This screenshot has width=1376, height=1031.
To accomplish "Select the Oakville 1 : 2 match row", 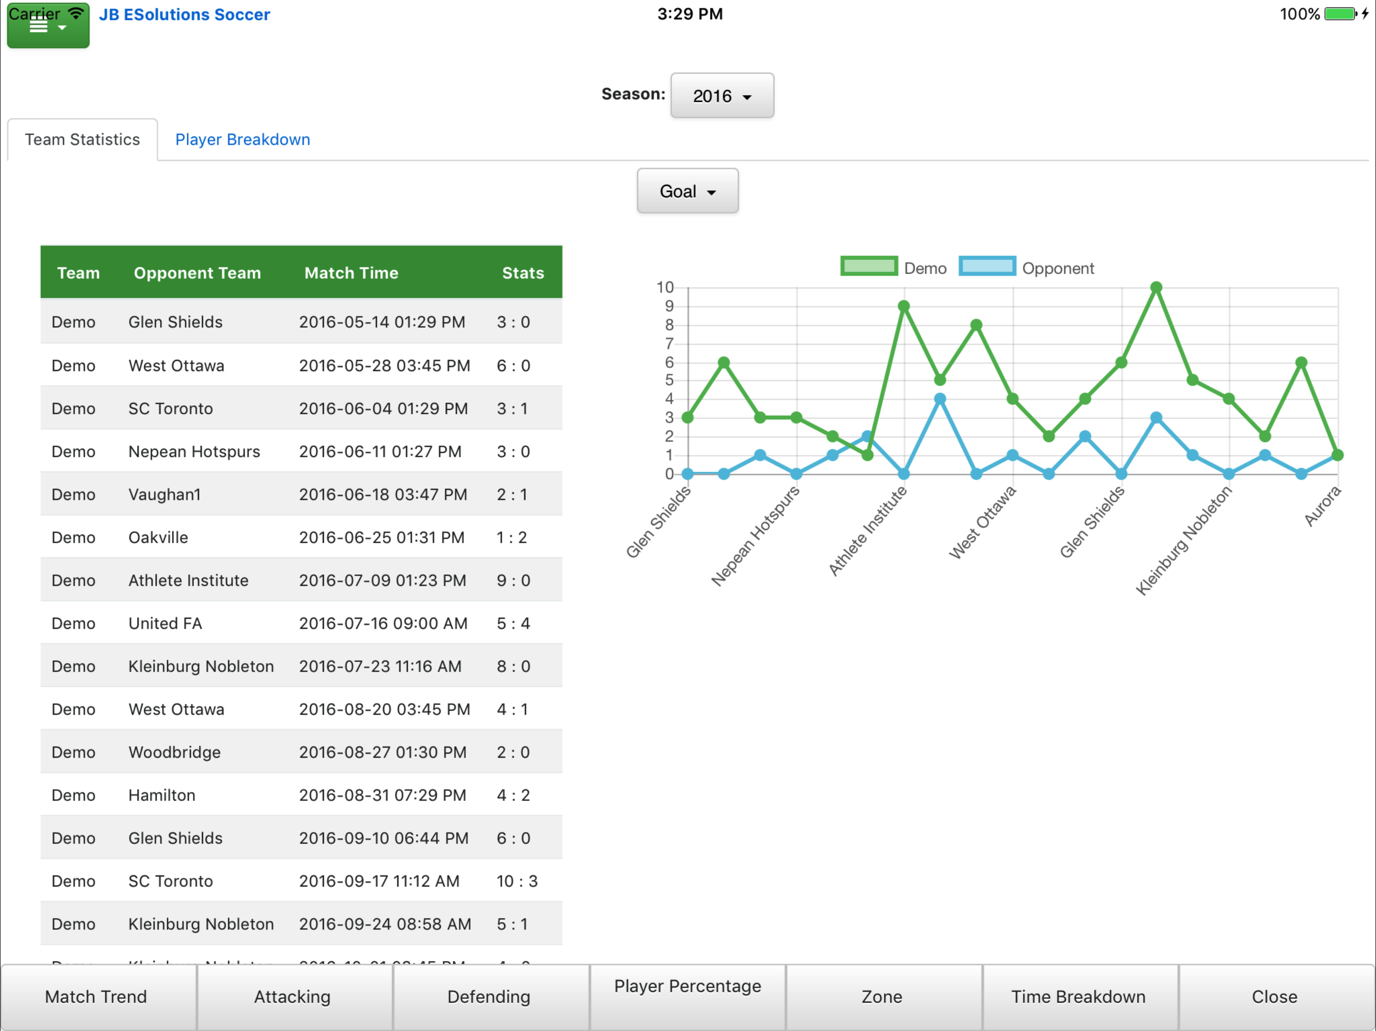I will tap(301, 537).
